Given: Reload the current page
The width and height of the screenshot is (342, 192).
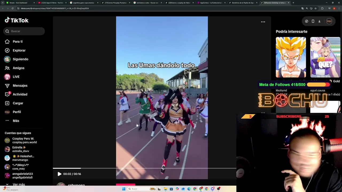Looking at the screenshot, I should click(13, 8).
